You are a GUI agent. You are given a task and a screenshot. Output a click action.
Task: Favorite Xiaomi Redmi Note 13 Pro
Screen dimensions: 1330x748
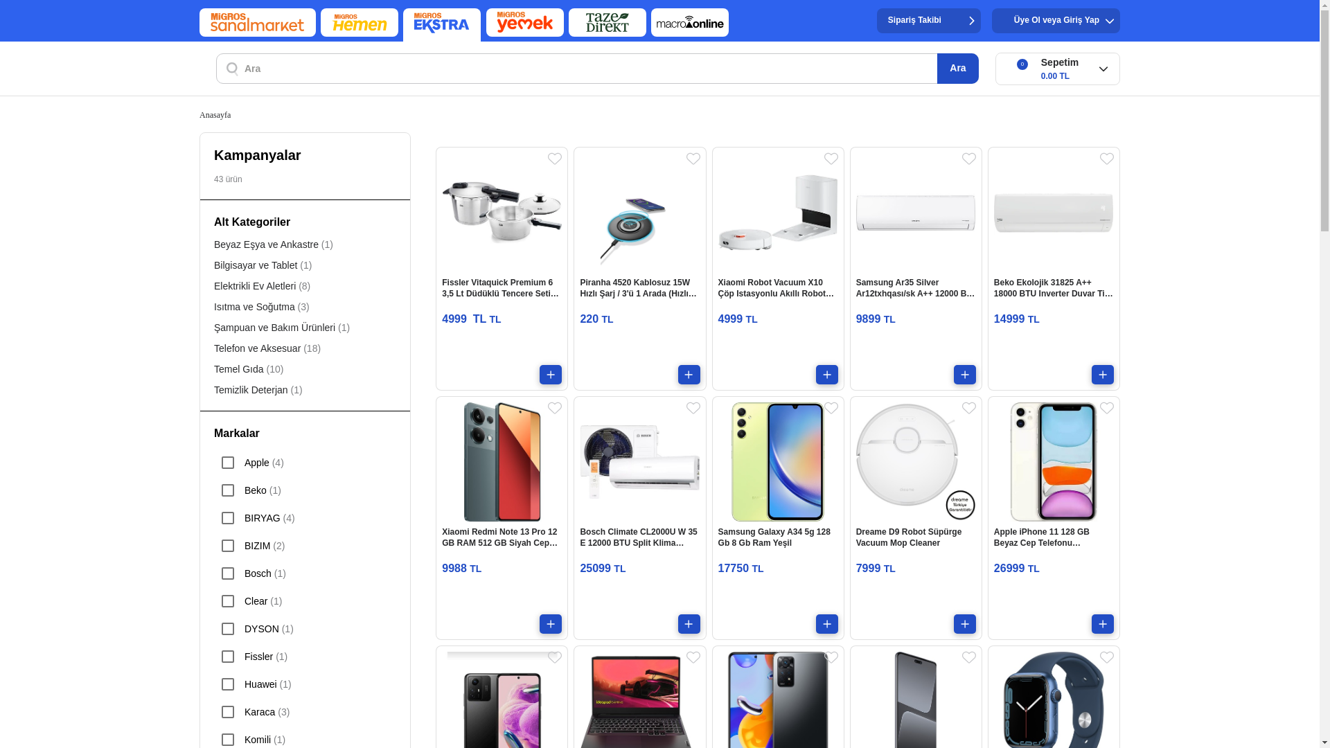coord(555,409)
